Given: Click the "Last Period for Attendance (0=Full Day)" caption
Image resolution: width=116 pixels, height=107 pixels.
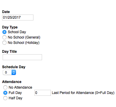Looking at the screenshot, I should coord(83,93).
